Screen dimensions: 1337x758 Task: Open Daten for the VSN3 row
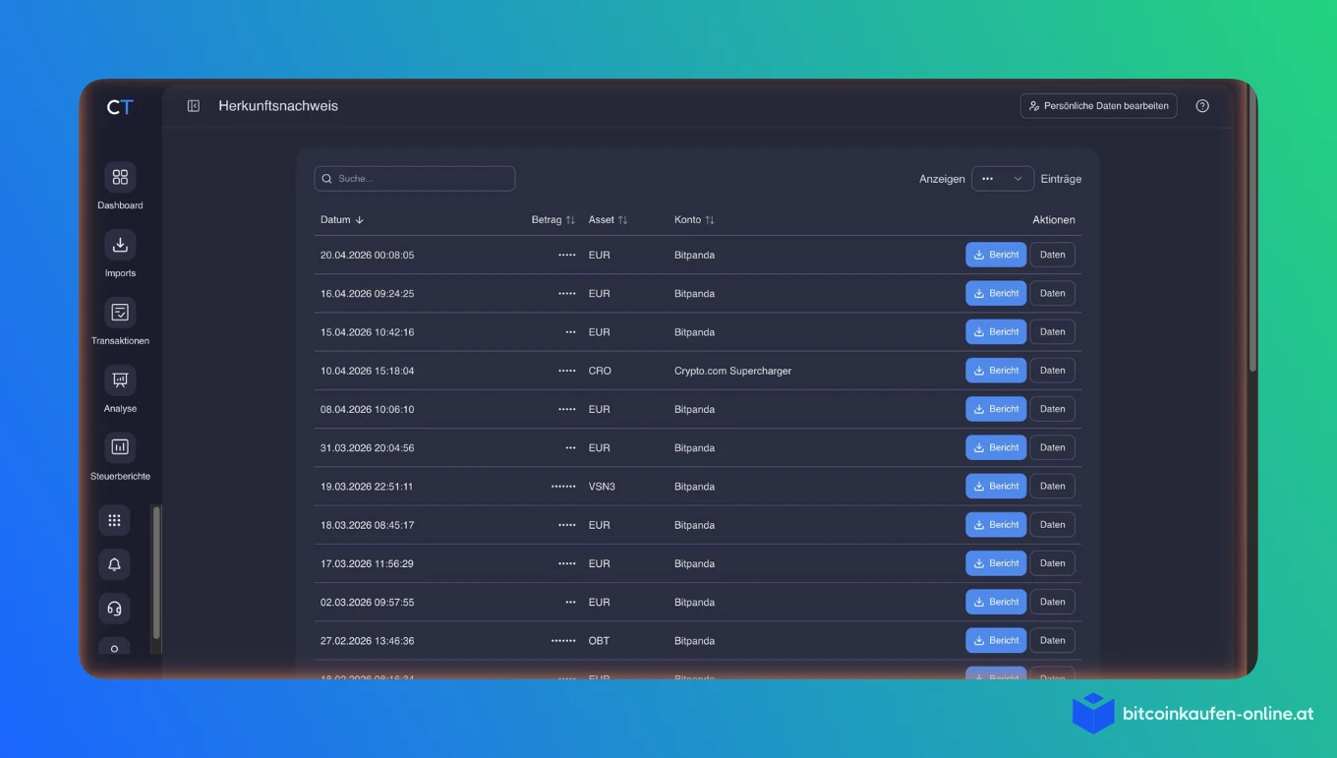pyautogui.click(x=1052, y=487)
